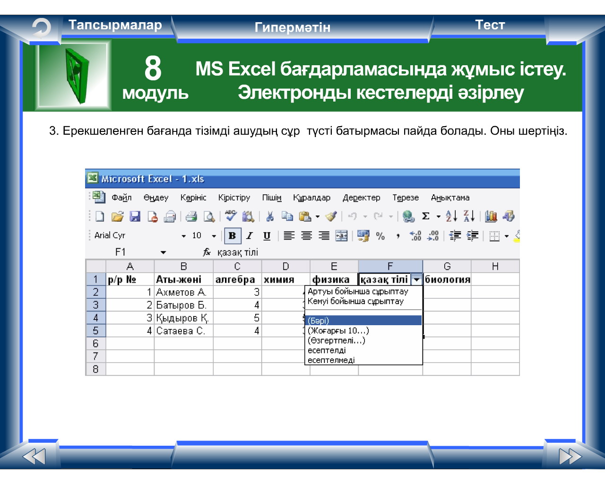The height and width of the screenshot is (484, 605).
Task: Toggle Italic formatting
Action: (250, 236)
